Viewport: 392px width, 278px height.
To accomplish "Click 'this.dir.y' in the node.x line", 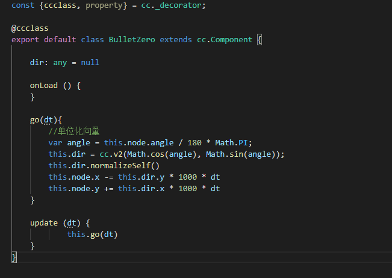I will [x=142, y=177].
